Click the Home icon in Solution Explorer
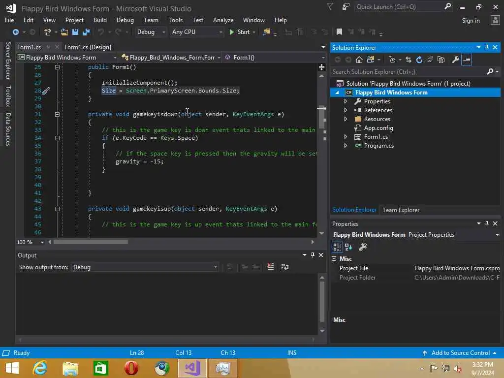This screenshot has height=378, width=504. click(x=359, y=60)
